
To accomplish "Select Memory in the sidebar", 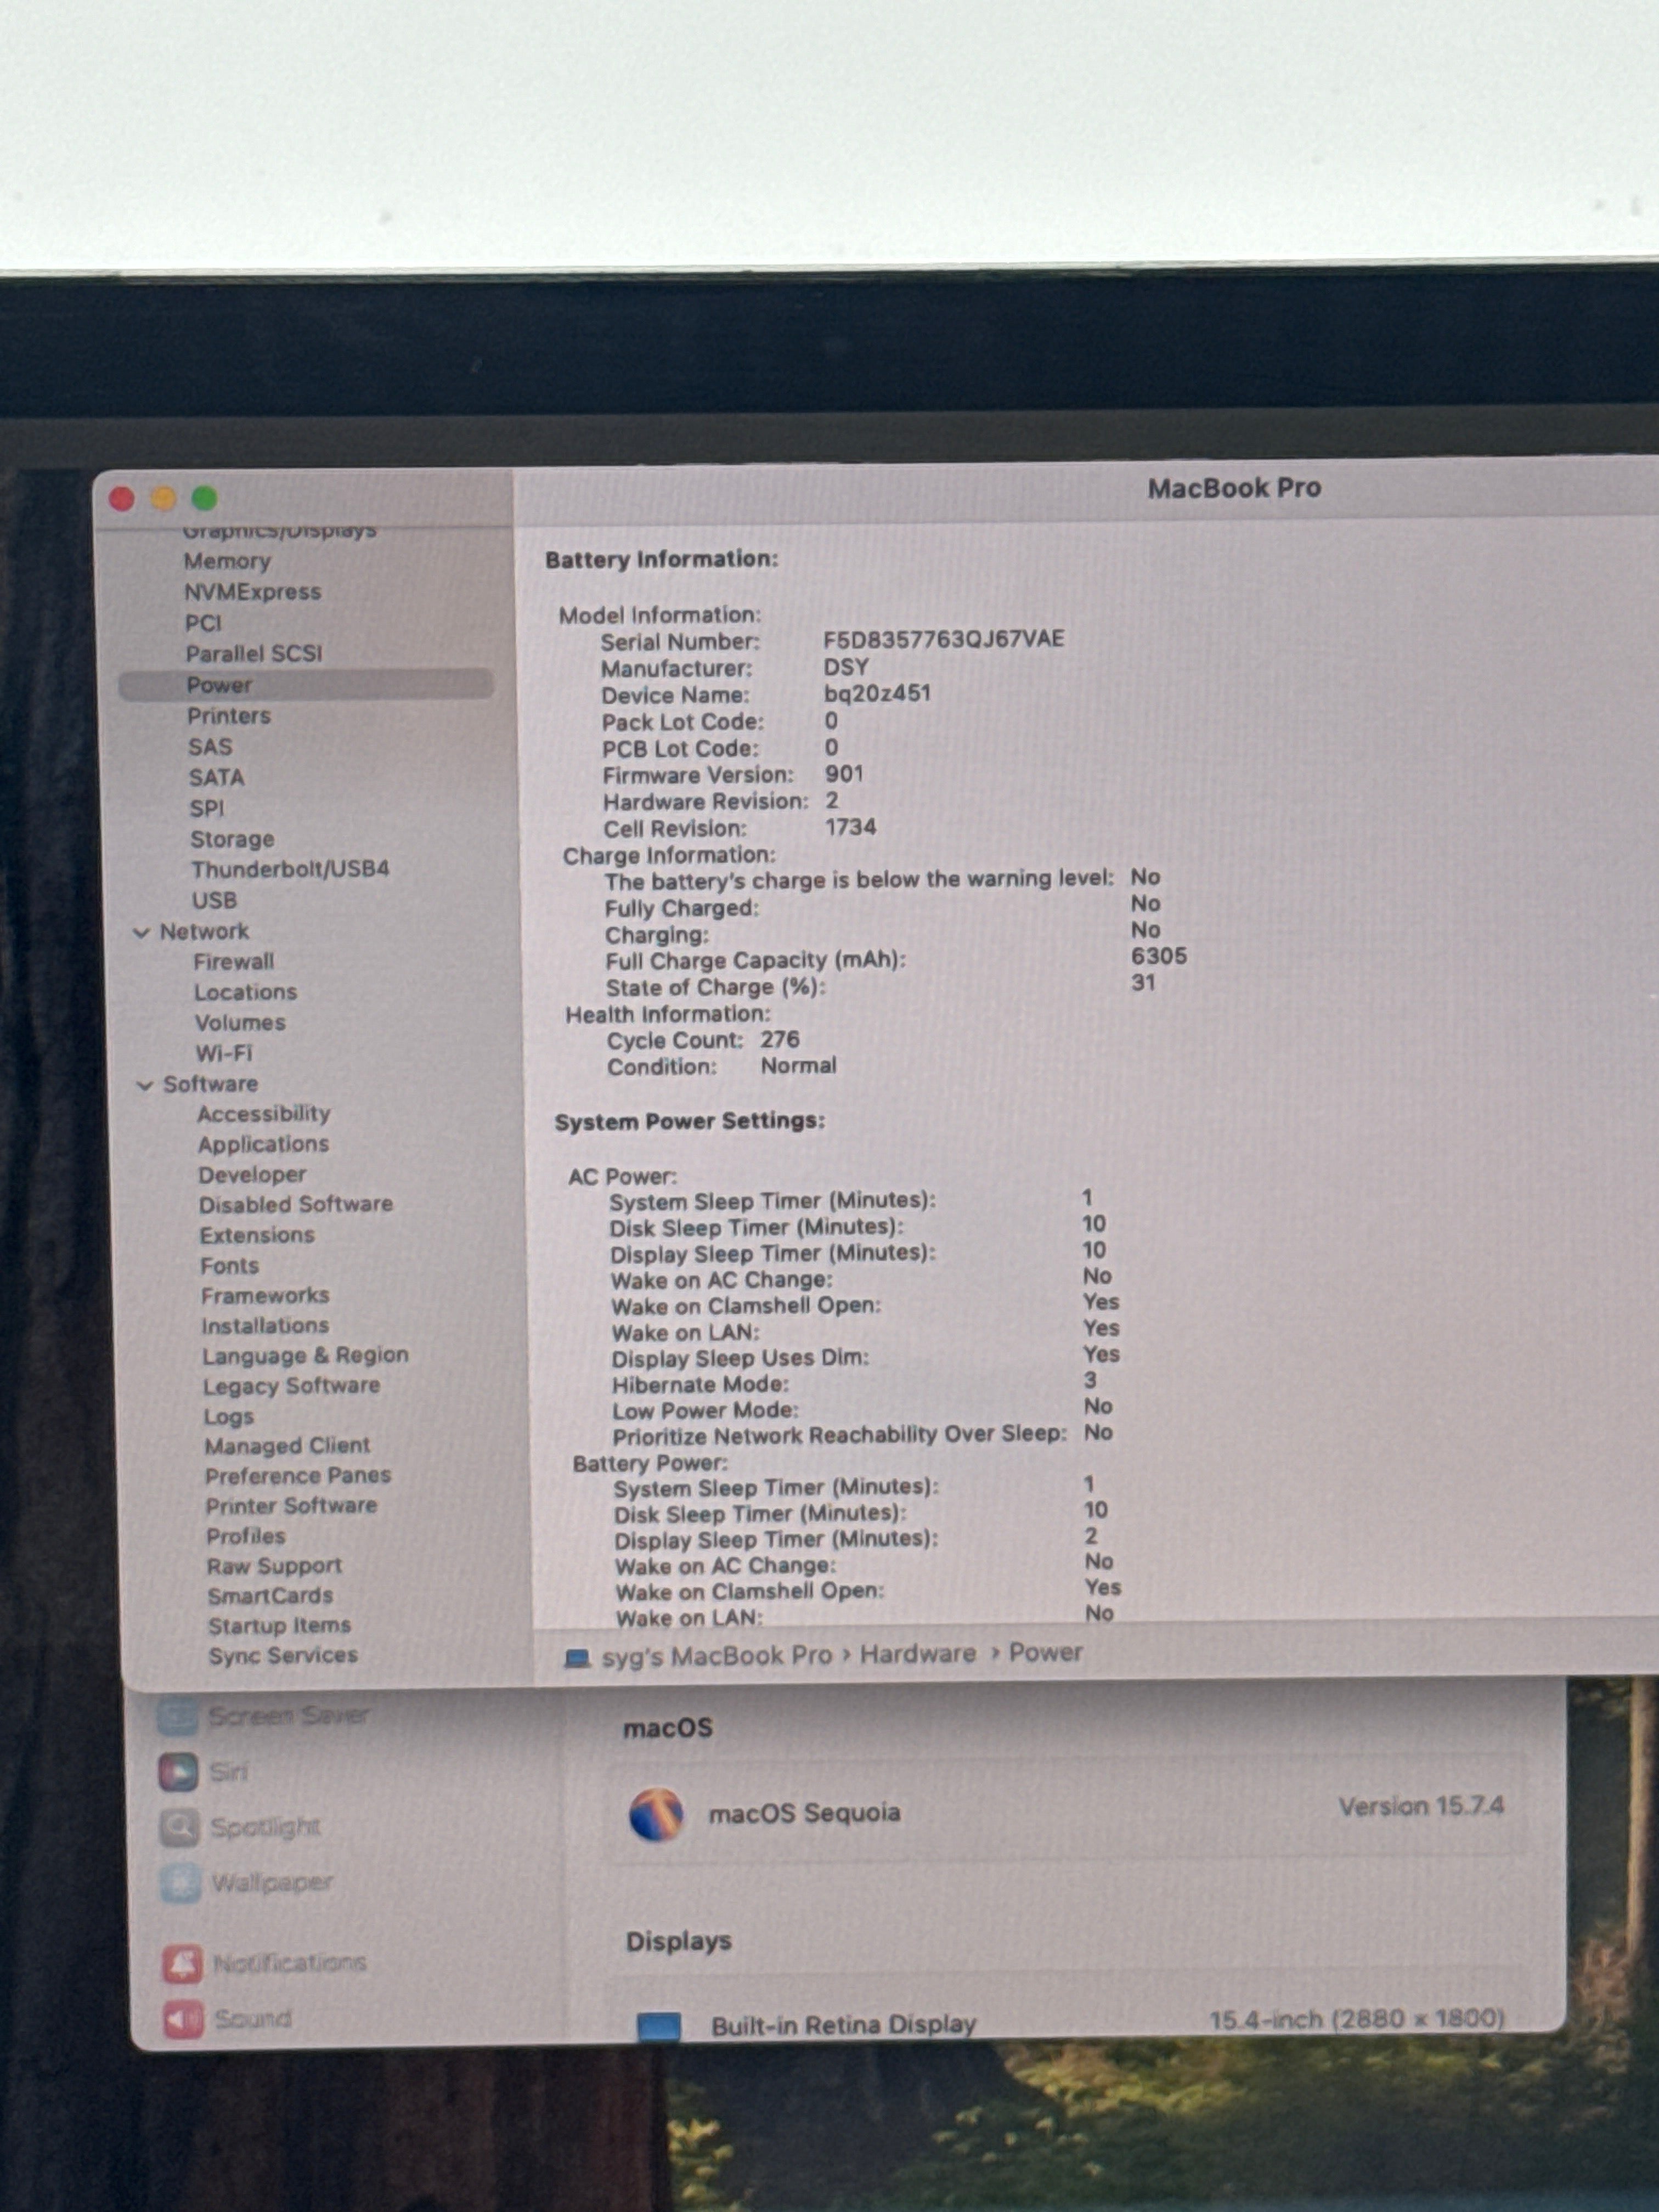I will click(227, 561).
